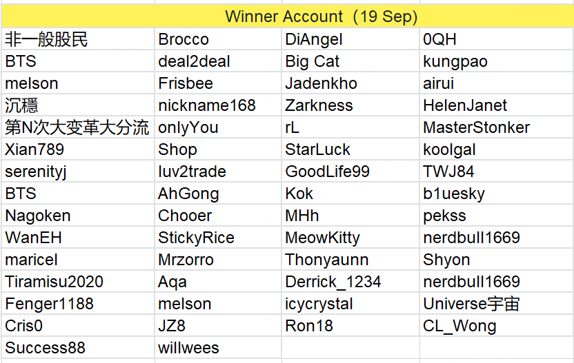Click the Tiramisu2020 cell

tap(78, 282)
